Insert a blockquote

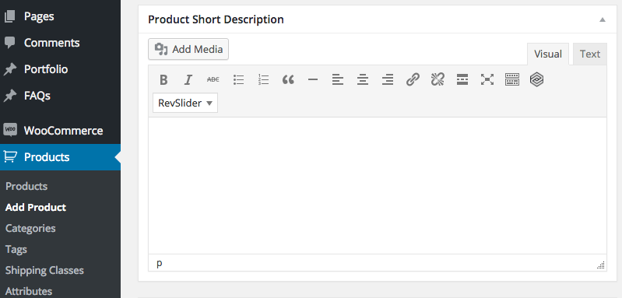point(288,79)
